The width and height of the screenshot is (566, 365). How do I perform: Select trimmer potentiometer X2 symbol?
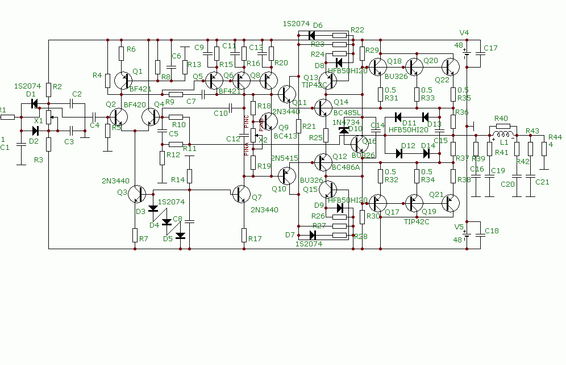coord(254,135)
